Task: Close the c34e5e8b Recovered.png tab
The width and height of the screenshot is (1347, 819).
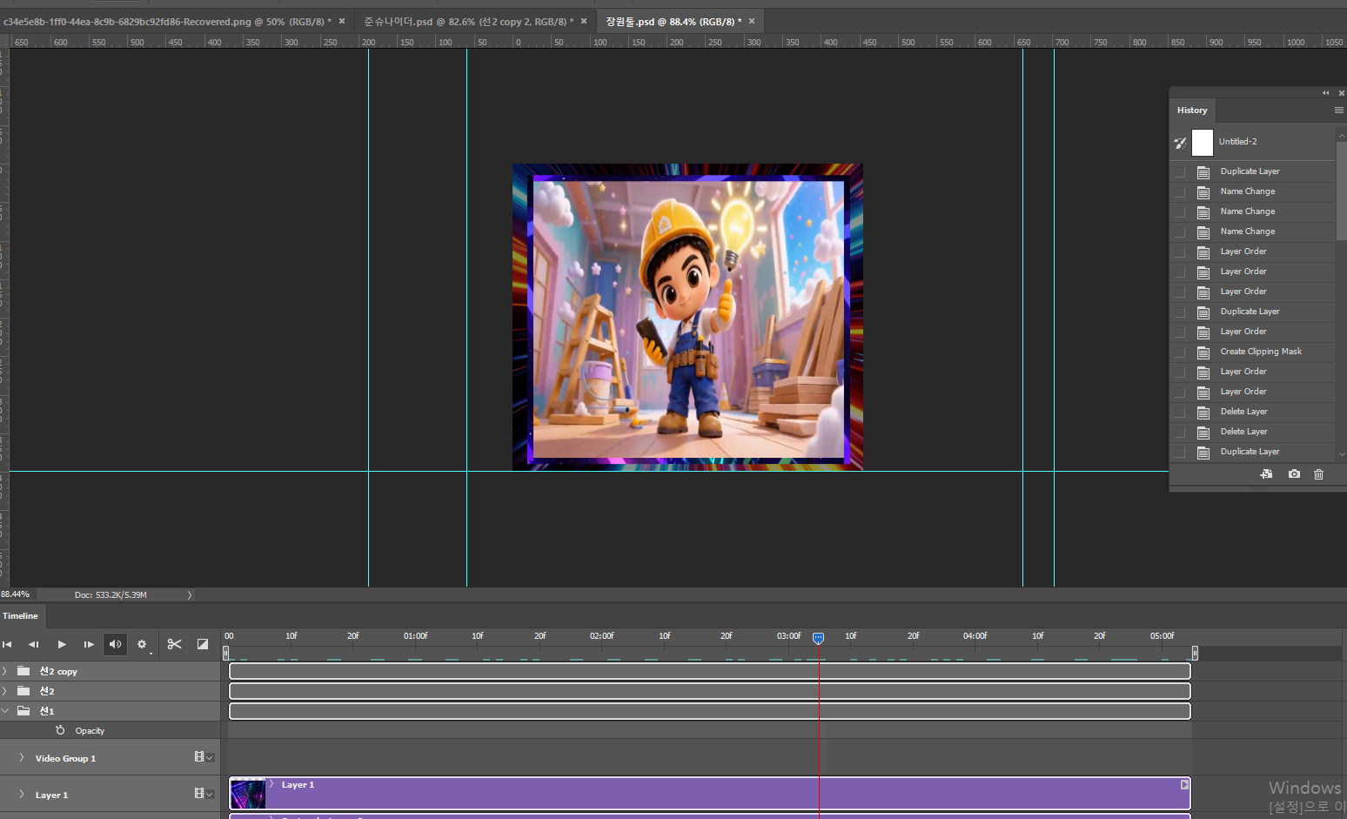Action: pyautogui.click(x=342, y=21)
